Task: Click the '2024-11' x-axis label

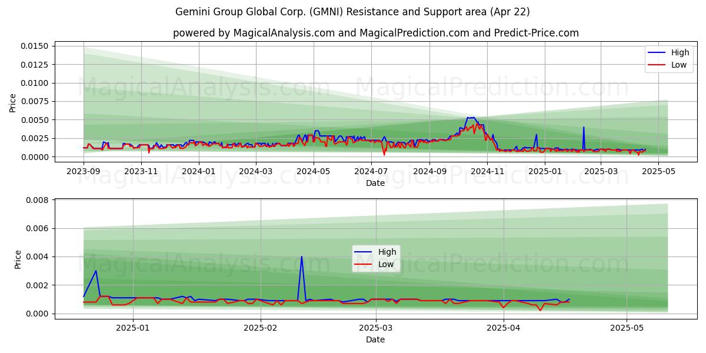Action: [x=487, y=171]
